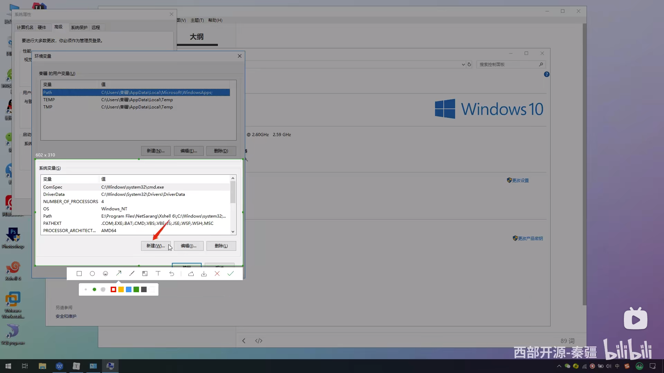664x373 pixels.
Task: Choose the medium green stroke size
Action: [94, 289]
